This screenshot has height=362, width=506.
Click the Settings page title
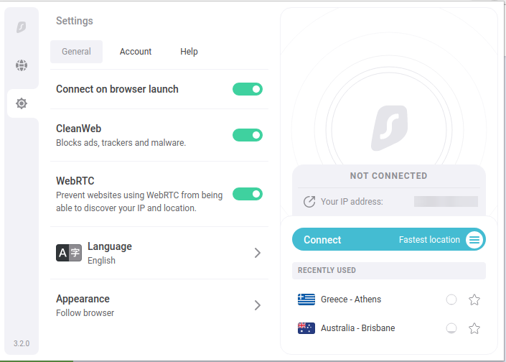click(75, 21)
